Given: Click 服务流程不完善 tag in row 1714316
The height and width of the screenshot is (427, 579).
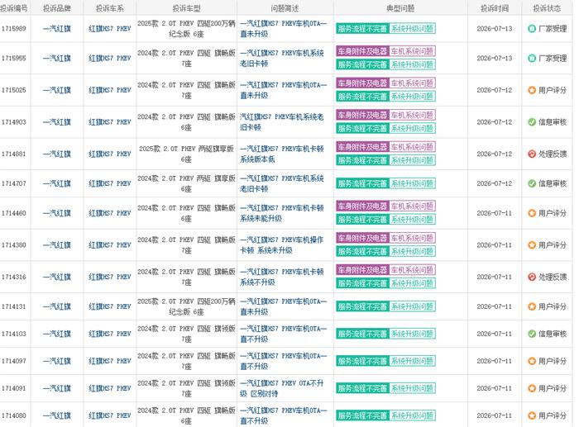Looking at the screenshot, I should (x=362, y=283).
